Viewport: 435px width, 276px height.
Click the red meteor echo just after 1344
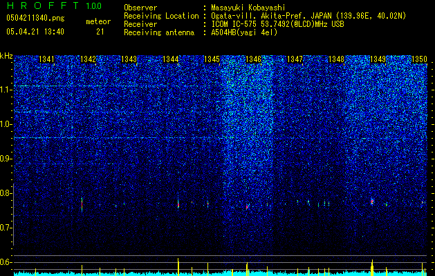(x=178, y=204)
